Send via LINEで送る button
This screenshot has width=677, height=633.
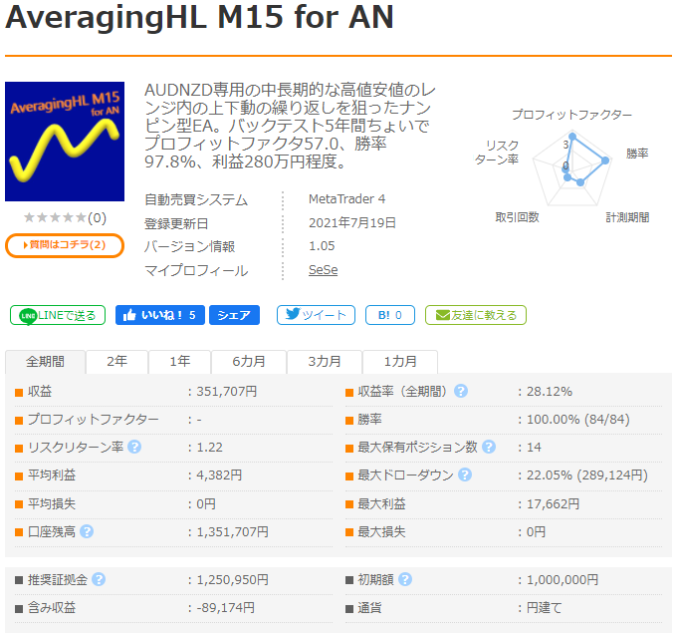coord(58,315)
